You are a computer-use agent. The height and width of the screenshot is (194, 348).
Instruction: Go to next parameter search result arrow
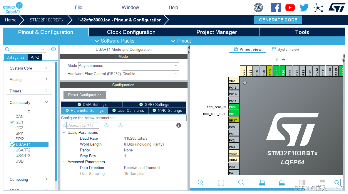click(121, 125)
